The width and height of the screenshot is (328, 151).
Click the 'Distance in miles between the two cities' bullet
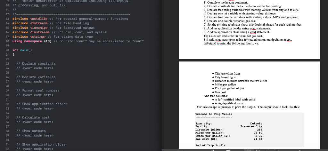click(x=241, y=81)
